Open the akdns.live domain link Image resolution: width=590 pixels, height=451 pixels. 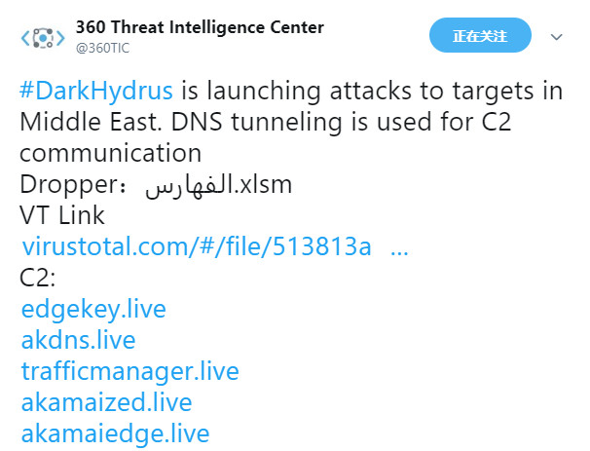[78, 340]
